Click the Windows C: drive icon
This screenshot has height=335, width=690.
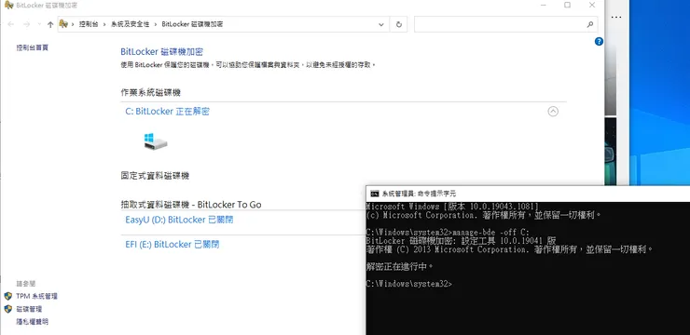[x=156, y=141]
